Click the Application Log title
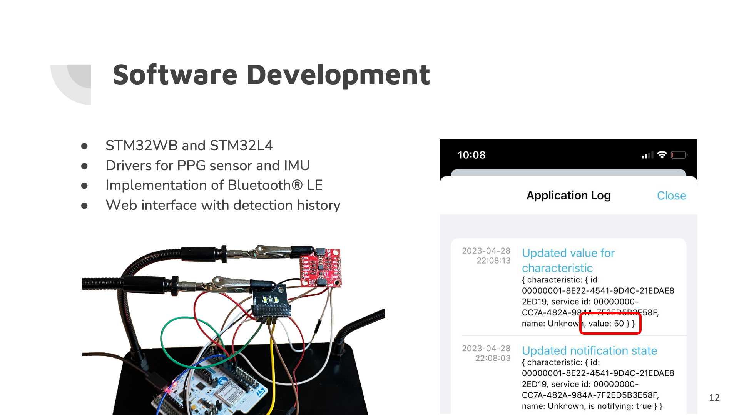The image size is (739, 415). pos(568,196)
